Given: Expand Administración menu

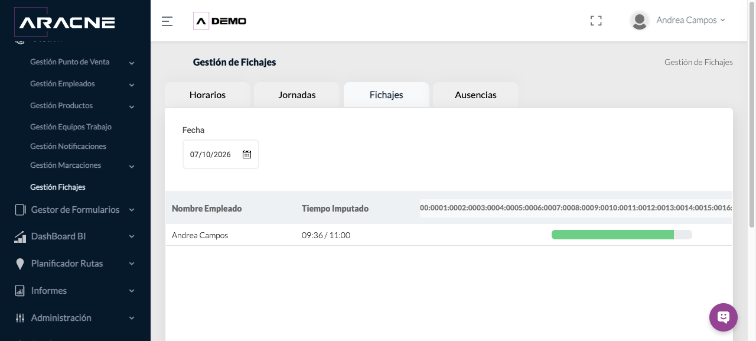Looking at the screenshot, I should (132, 318).
